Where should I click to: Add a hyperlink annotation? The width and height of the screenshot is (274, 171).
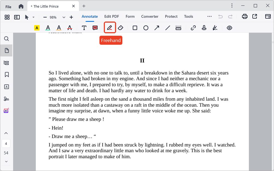193,28
